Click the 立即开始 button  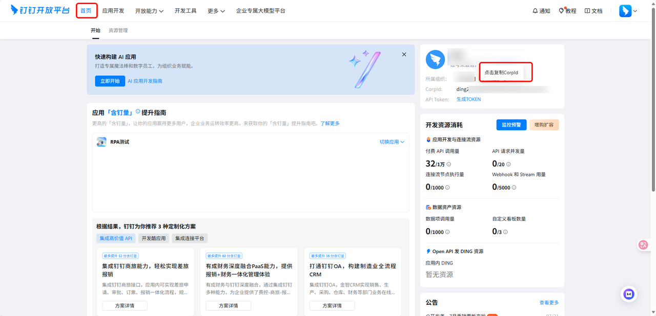coord(110,80)
